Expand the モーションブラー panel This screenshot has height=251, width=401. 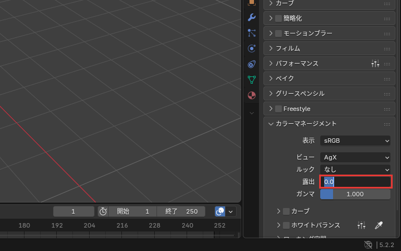click(271, 33)
